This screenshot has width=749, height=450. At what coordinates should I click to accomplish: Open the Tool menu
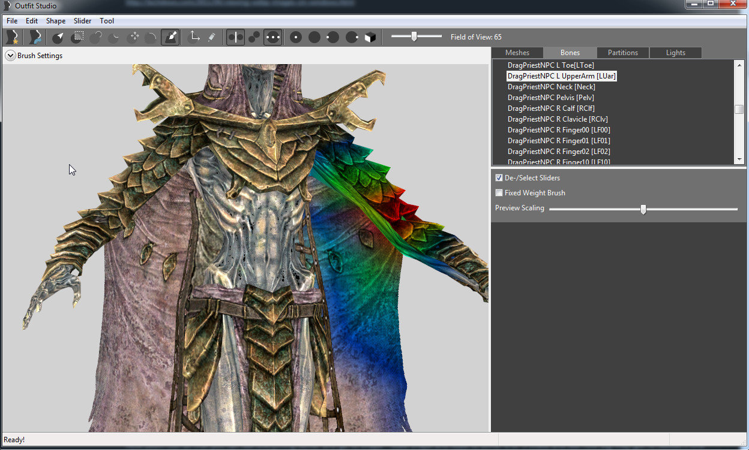[107, 21]
